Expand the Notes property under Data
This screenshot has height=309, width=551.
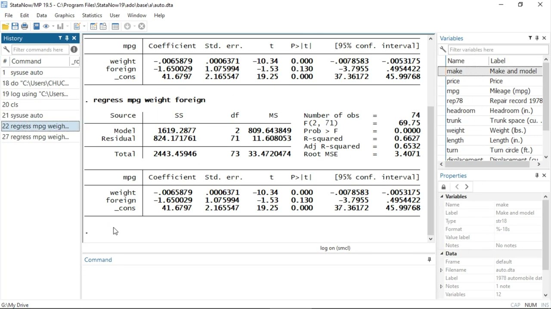(x=441, y=286)
